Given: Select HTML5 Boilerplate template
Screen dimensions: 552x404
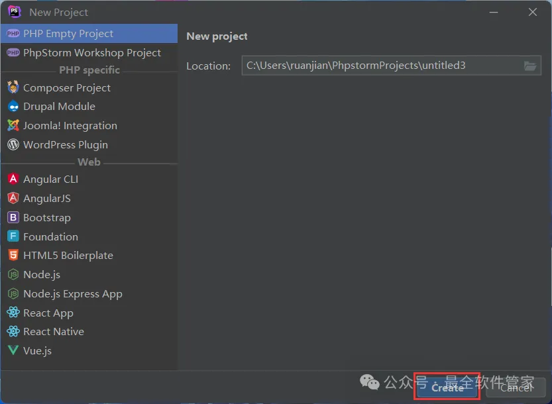Looking at the screenshot, I should click(89, 256).
